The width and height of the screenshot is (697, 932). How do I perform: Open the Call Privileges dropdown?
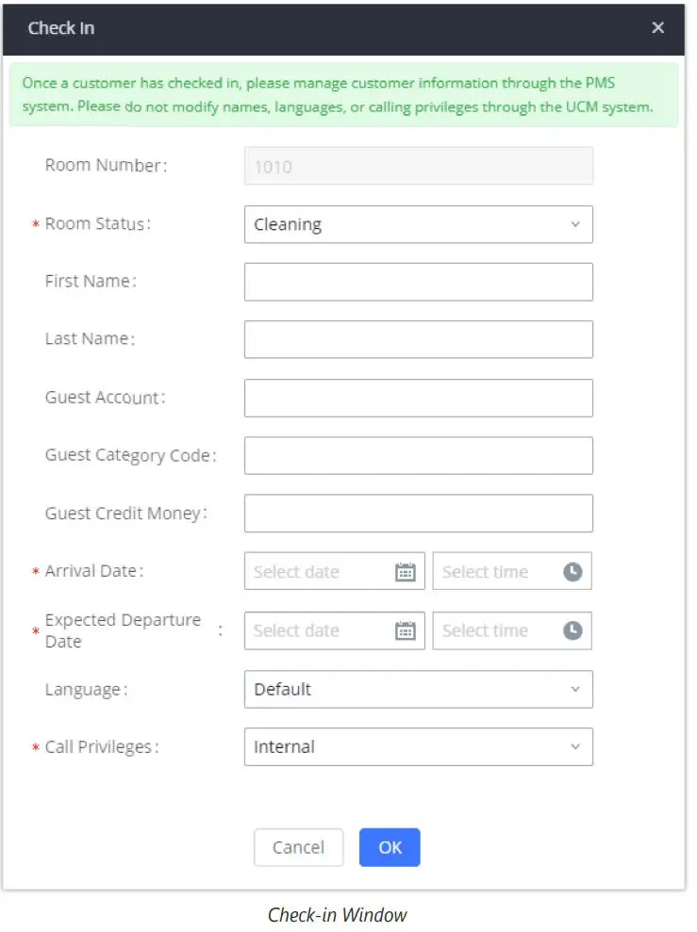point(418,746)
